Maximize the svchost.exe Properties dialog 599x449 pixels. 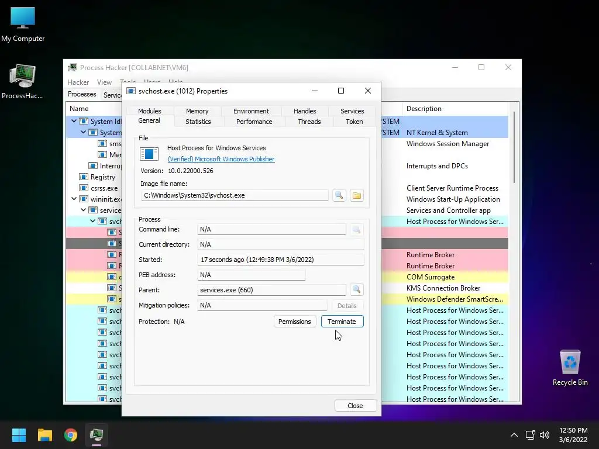tap(341, 91)
